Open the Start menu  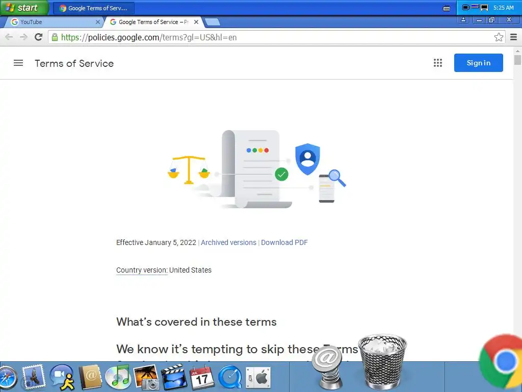23,8
